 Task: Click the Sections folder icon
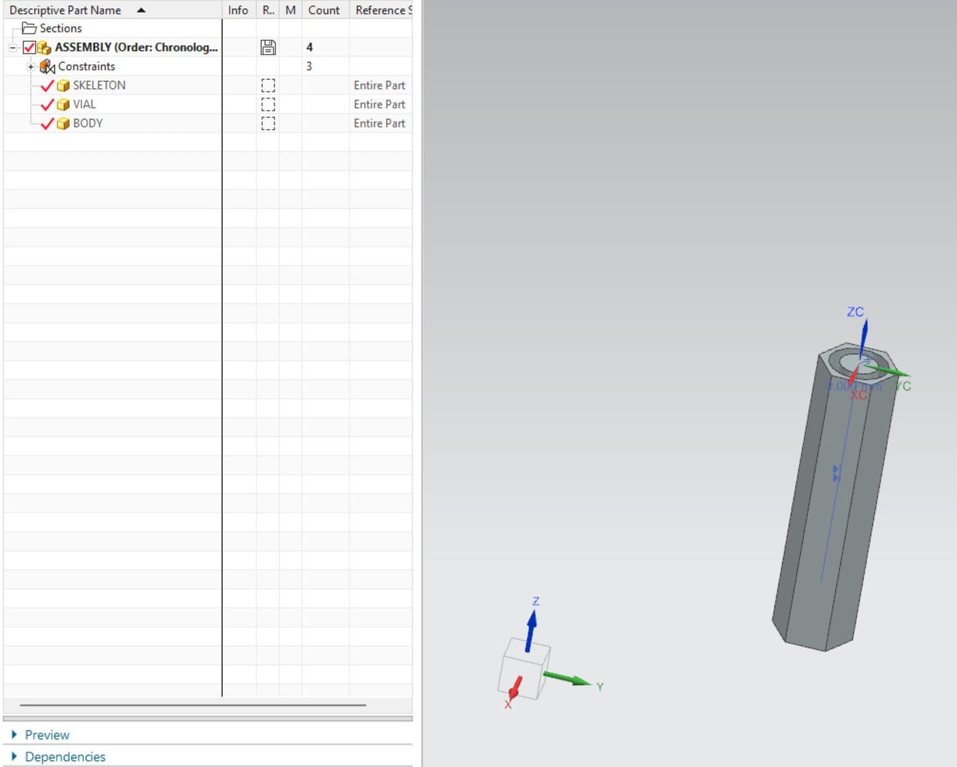pos(29,28)
